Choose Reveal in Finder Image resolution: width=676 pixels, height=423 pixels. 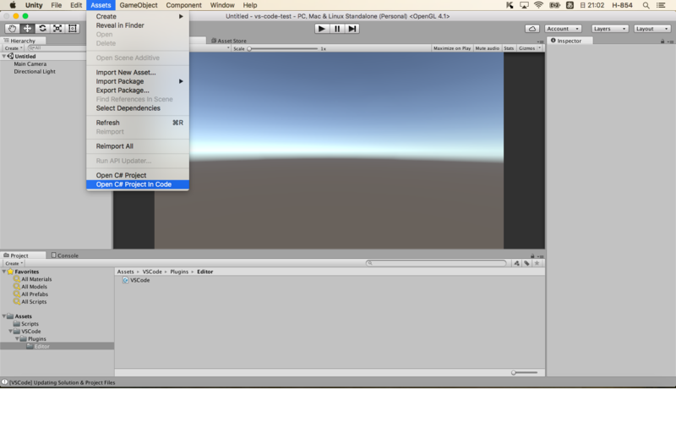point(138,25)
